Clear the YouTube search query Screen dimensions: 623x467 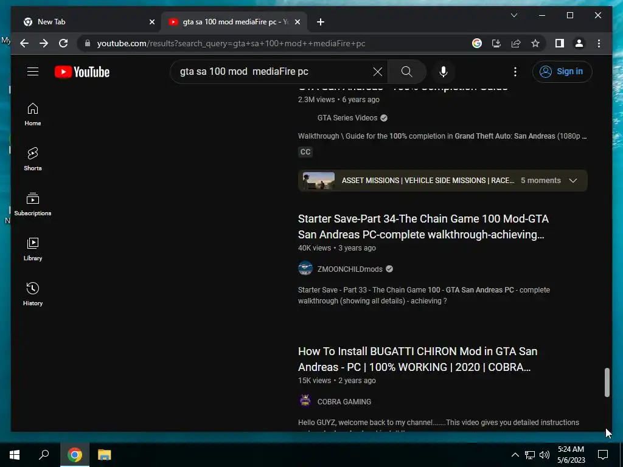(x=377, y=72)
